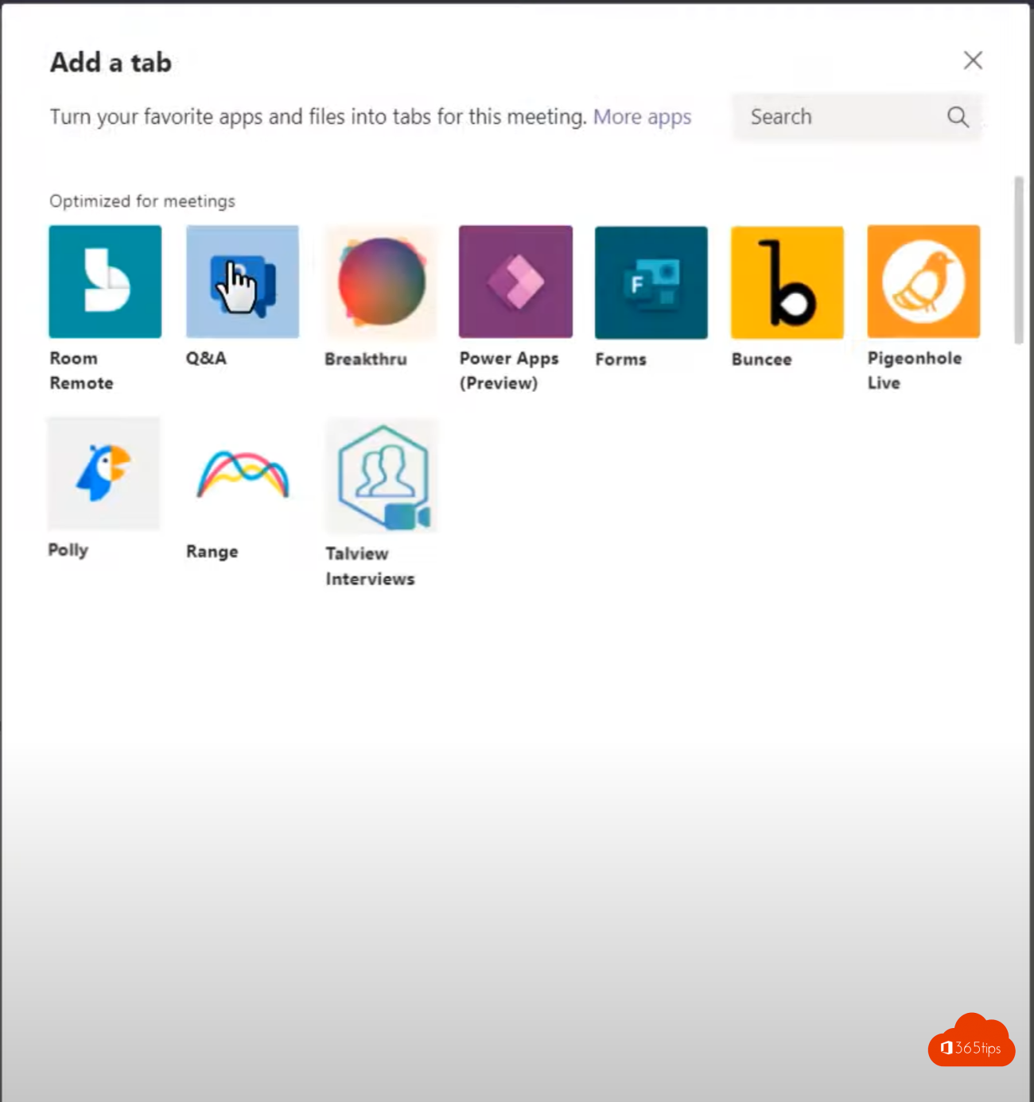Select the Forms app icon
Image resolution: width=1034 pixels, height=1102 pixels.
click(651, 282)
